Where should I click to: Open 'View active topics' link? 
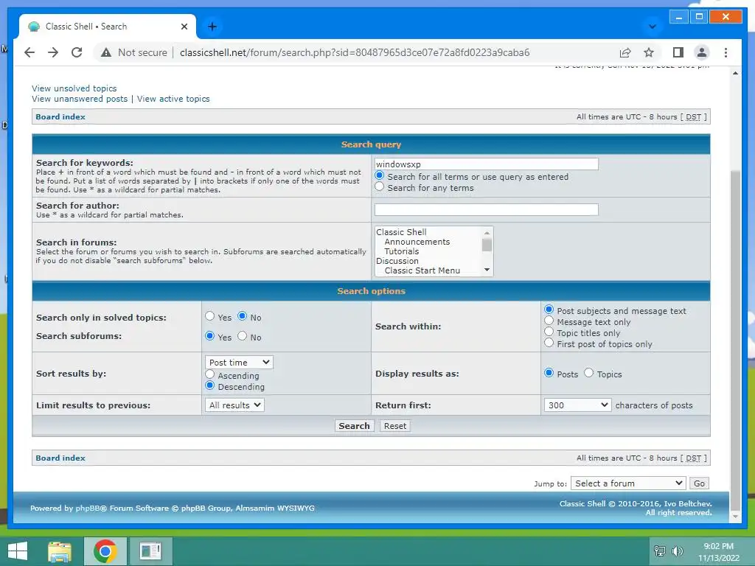[173, 99]
